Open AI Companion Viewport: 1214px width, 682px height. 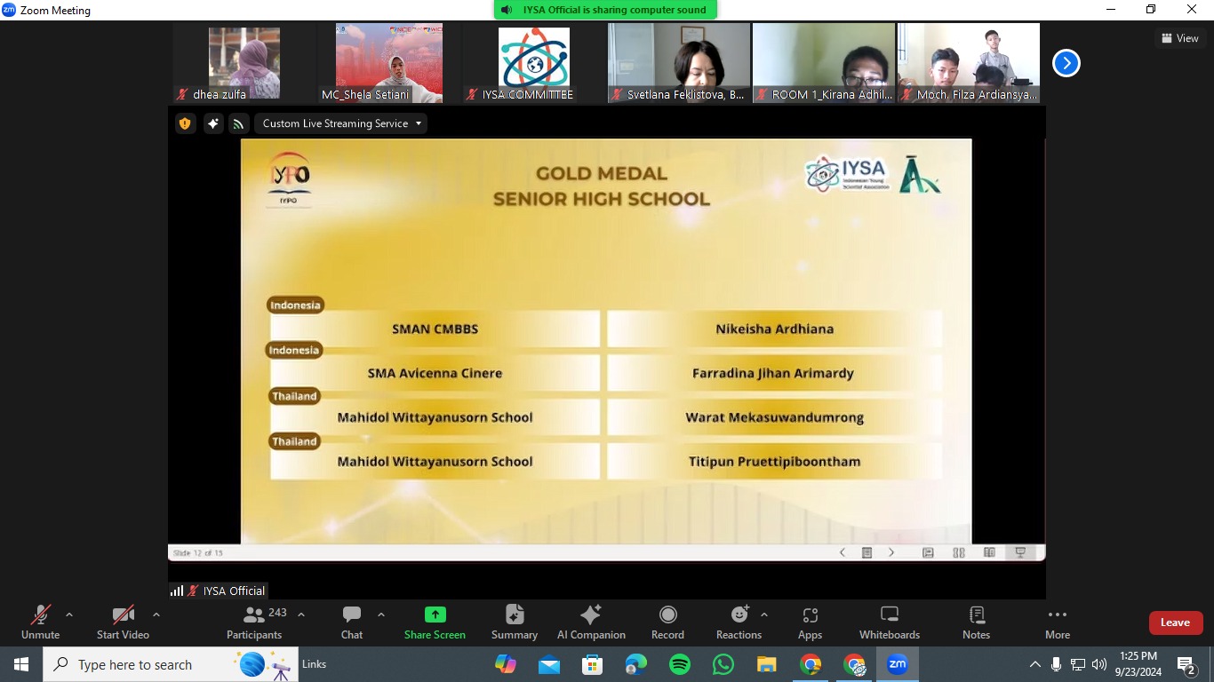coord(591,622)
